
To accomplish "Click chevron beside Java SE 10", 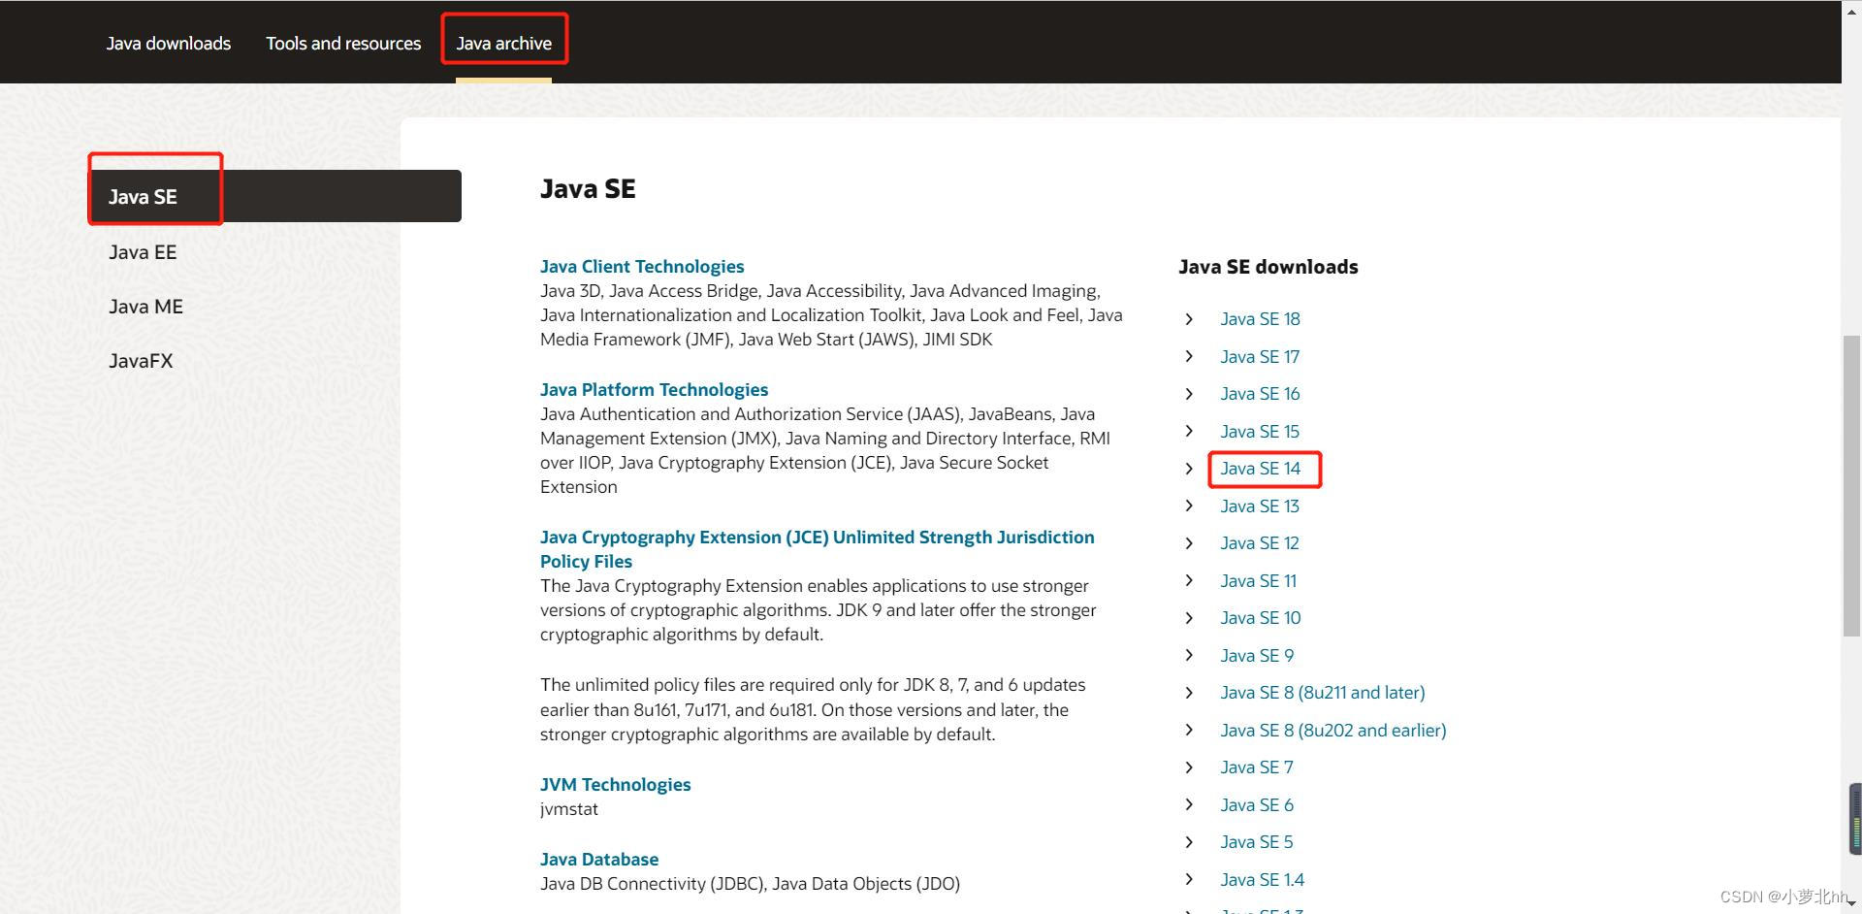I will tap(1189, 618).
